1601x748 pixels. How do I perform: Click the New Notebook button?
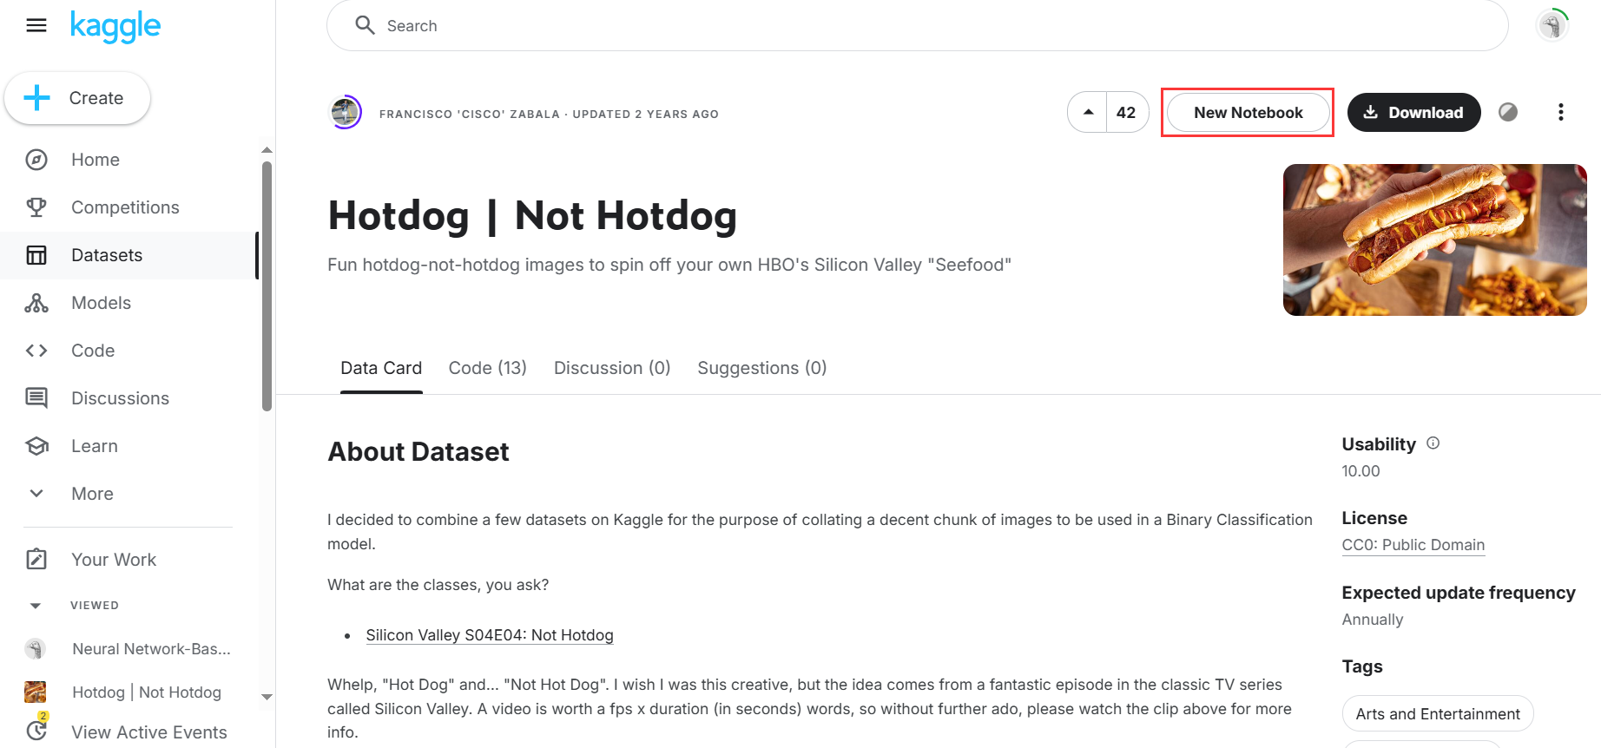(1248, 113)
